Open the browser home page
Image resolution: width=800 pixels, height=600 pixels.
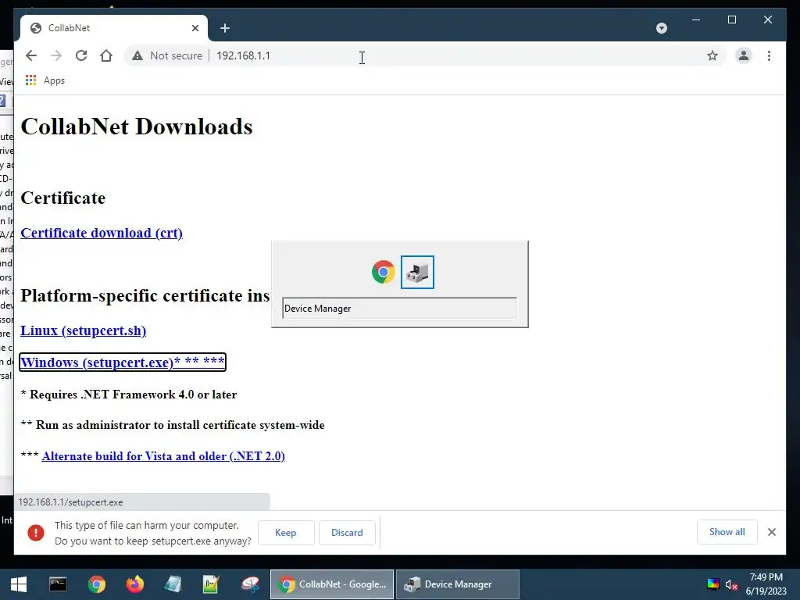coord(106,55)
